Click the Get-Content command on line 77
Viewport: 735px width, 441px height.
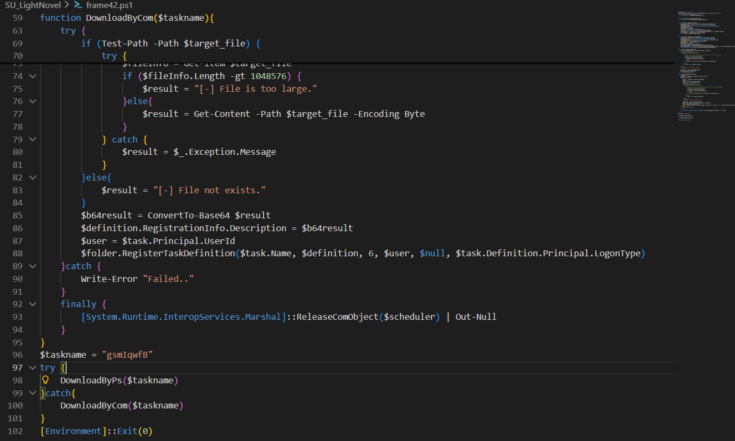click(222, 114)
